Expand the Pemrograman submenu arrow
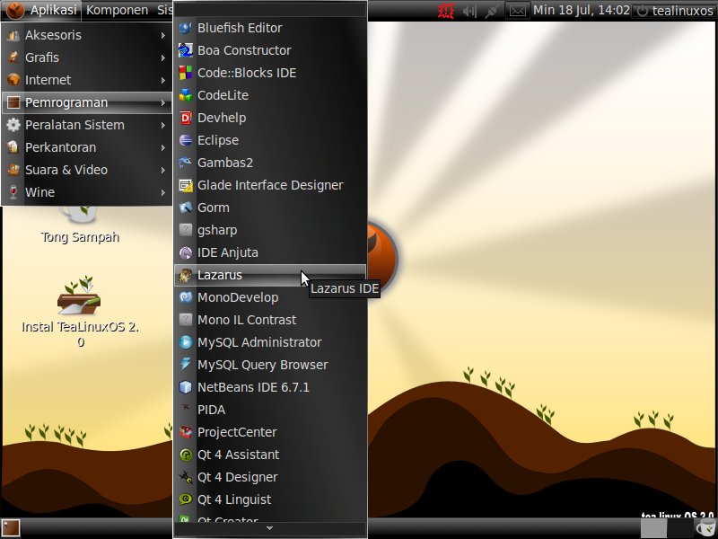 (163, 102)
